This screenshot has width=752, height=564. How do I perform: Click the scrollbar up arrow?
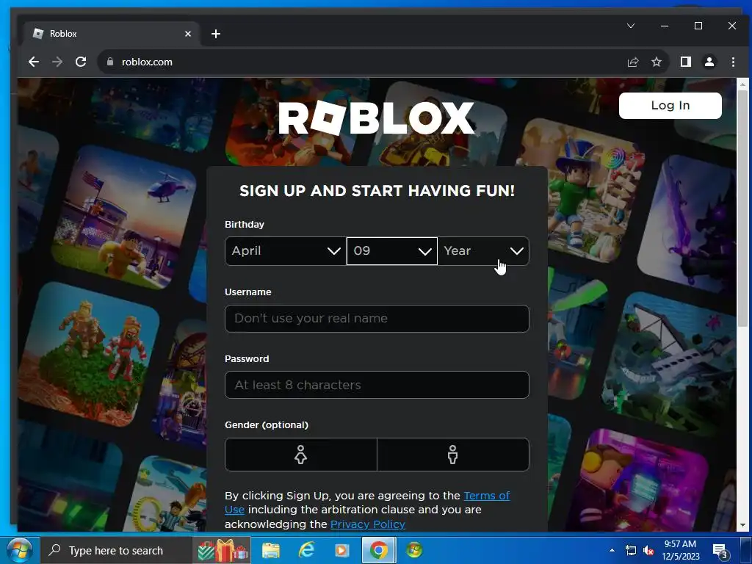tap(742, 84)
